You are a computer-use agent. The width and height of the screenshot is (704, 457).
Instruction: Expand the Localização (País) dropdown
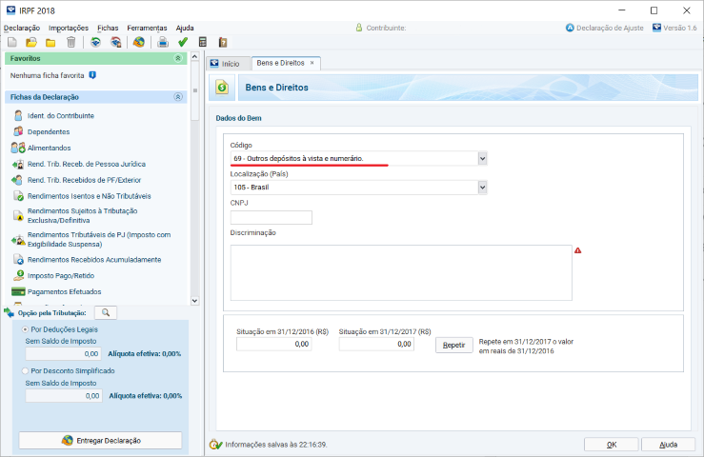click(x=482, y=187)
